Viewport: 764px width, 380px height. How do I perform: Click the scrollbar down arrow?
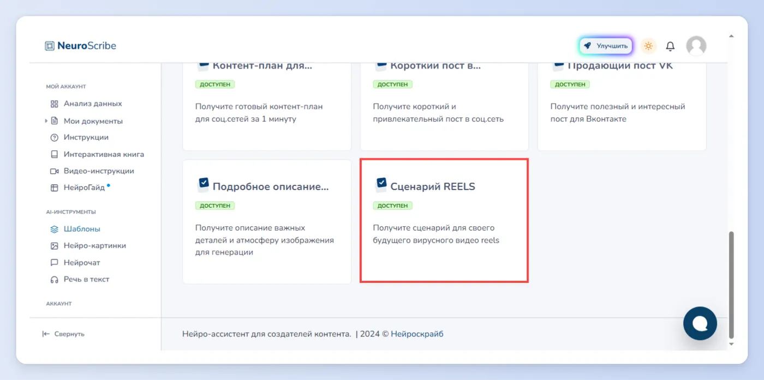(x=731, y=344)
